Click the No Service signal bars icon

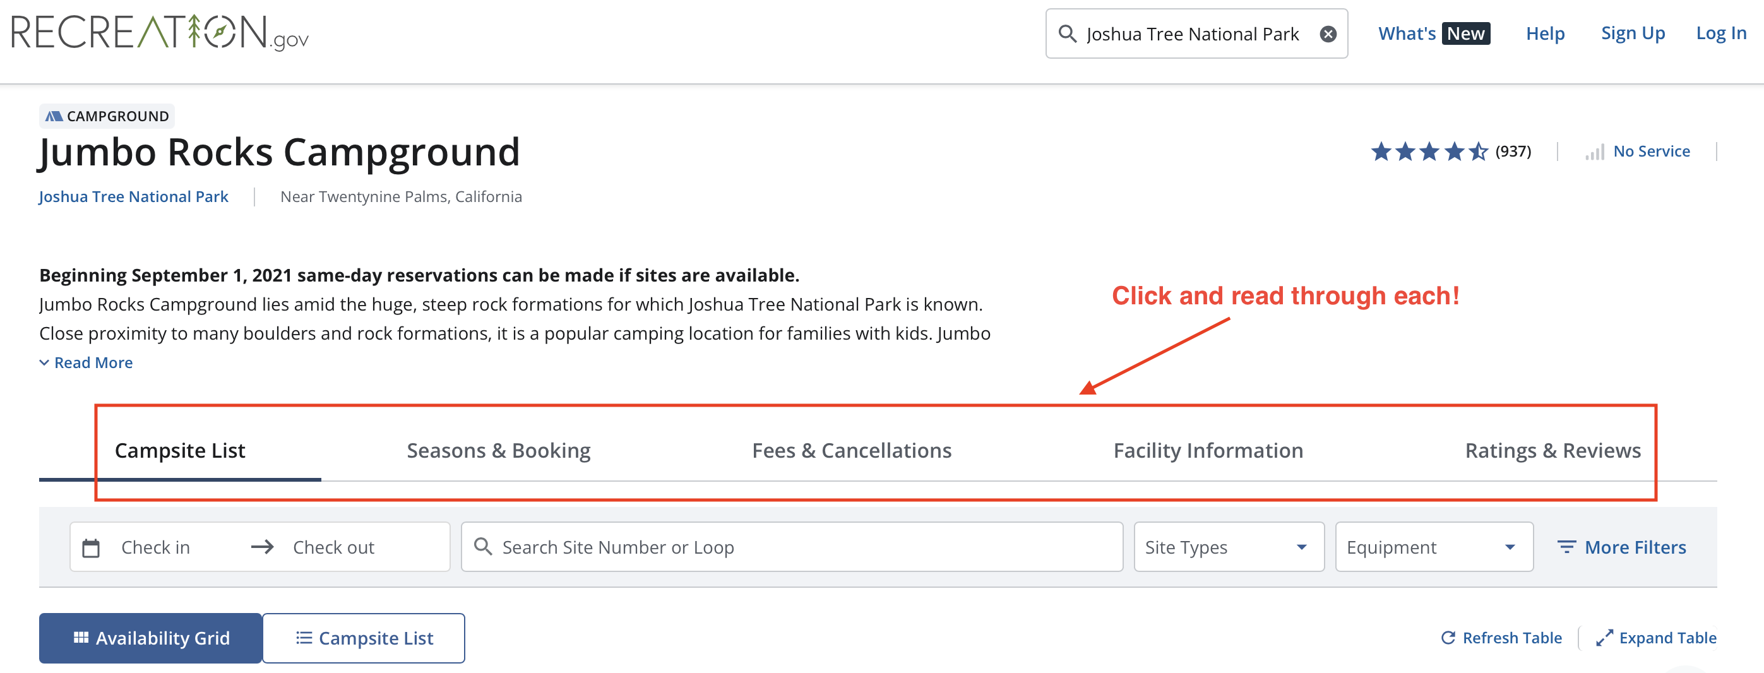(1595, 152)
